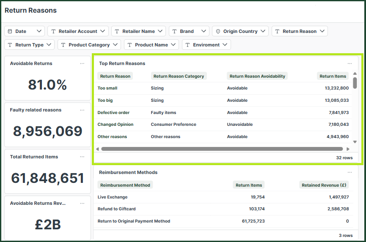Image resolution: width=366 pixels, height=242 pixels.
Task: Click the 103,174 return items value
Action: (257, 209)
